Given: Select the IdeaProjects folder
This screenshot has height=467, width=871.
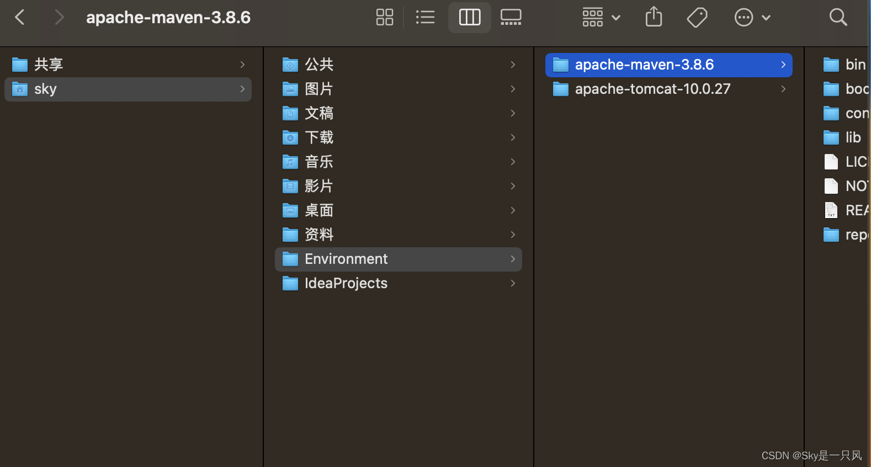Looking at the screenshot, I should tap(399, 283).
